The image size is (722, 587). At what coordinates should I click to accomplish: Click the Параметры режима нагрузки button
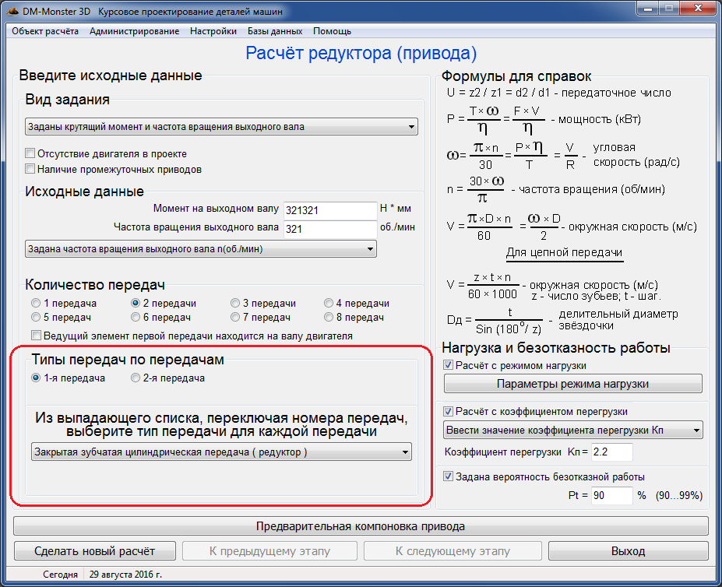(572, 384)
